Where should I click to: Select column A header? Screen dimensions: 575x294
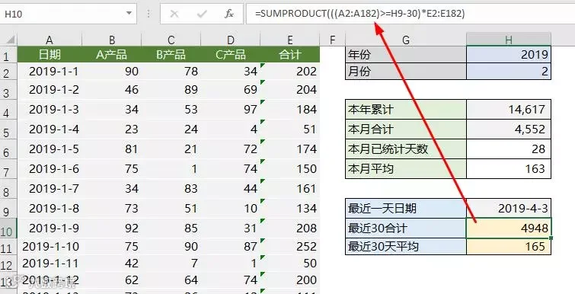point(50,40)
